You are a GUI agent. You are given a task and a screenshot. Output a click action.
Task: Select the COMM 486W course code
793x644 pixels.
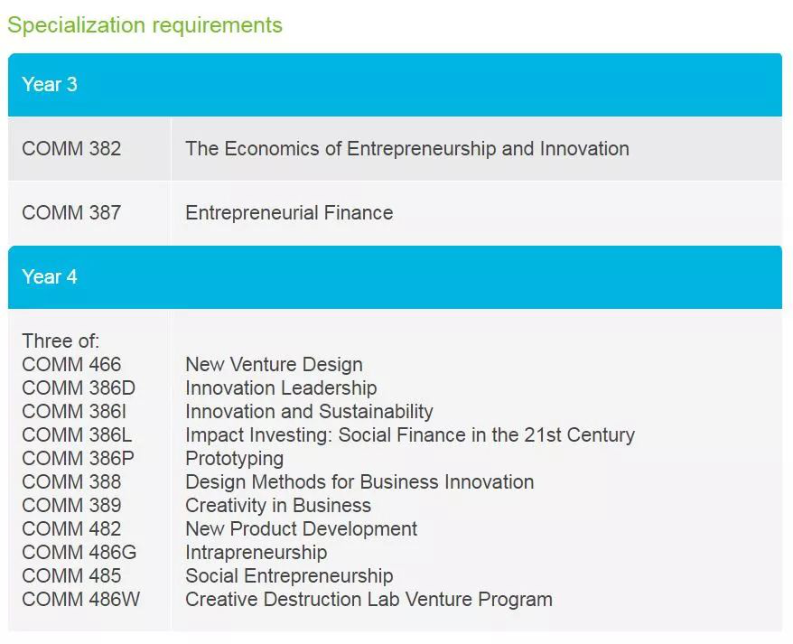point(80,600)
